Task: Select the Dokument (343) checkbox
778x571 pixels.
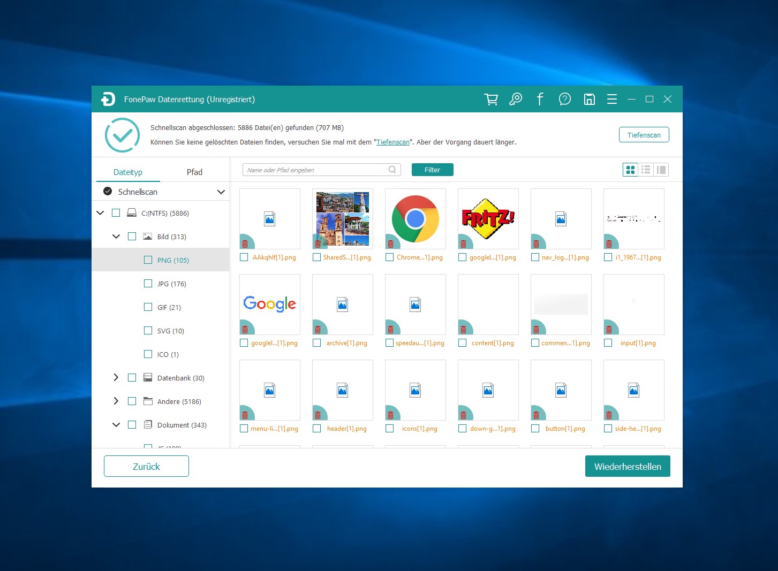Action: (132, 425)
